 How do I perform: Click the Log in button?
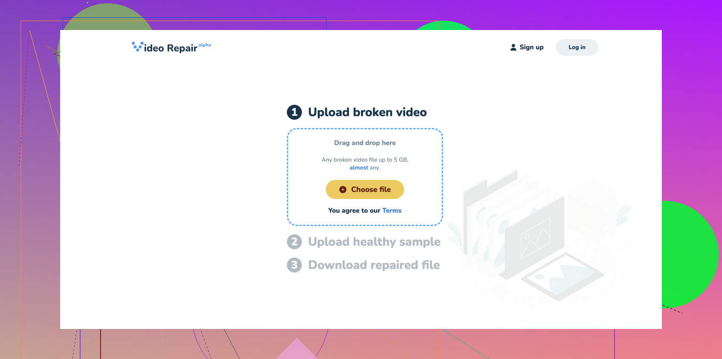tap(577, 47)
